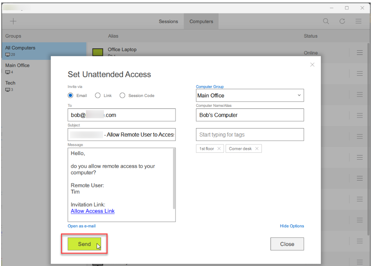This screenshot has width=372, height=266.
Task: Open the invitation as e-mail
Action: [81, 225]
